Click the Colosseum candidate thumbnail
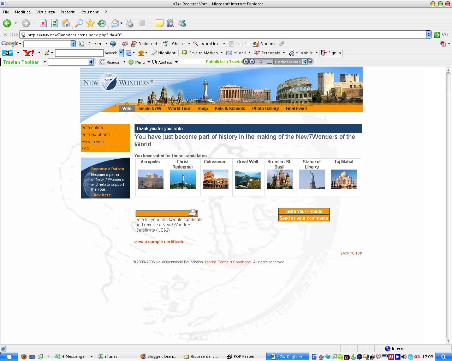Image resolution: width=452 pixels, height=361 pixels. coord(215,179)
